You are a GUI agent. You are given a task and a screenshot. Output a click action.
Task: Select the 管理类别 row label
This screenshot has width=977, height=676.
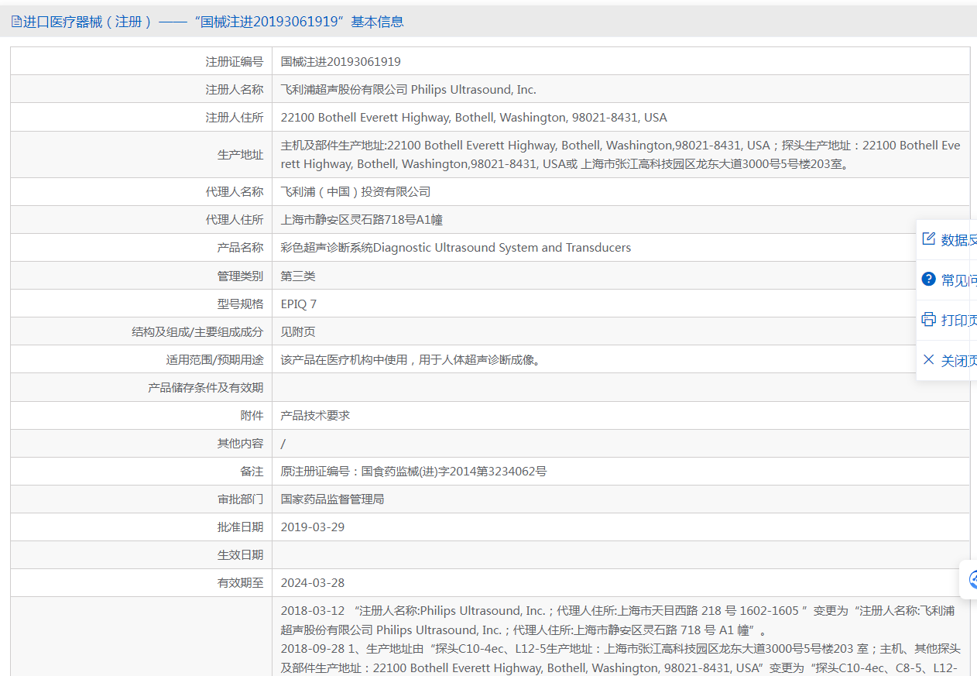pyautogui.click(x=240, y=276)
